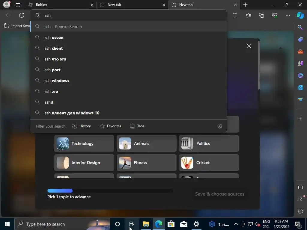Open the profile avatar icon
Screen dimensions: 307x230
tap(7, 5)
